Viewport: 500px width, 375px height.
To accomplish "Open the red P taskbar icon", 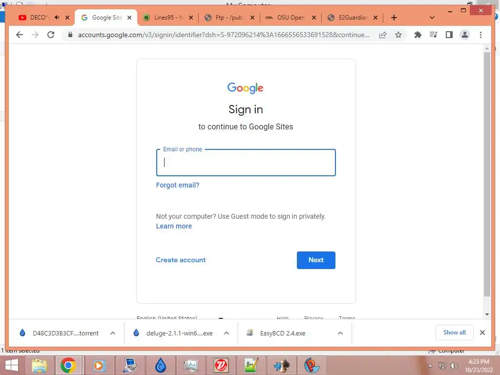I will pos(221,365).
